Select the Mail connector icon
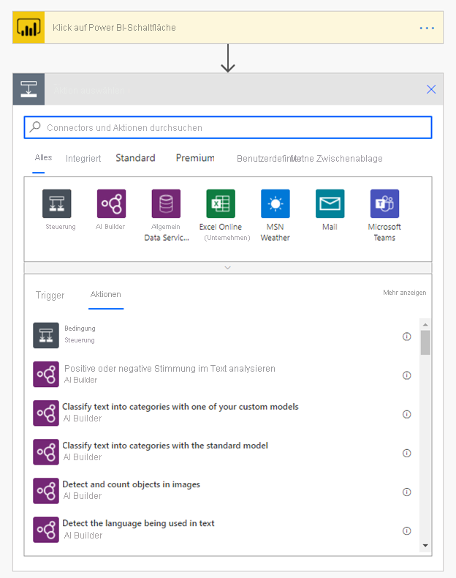 coord(330,204)
